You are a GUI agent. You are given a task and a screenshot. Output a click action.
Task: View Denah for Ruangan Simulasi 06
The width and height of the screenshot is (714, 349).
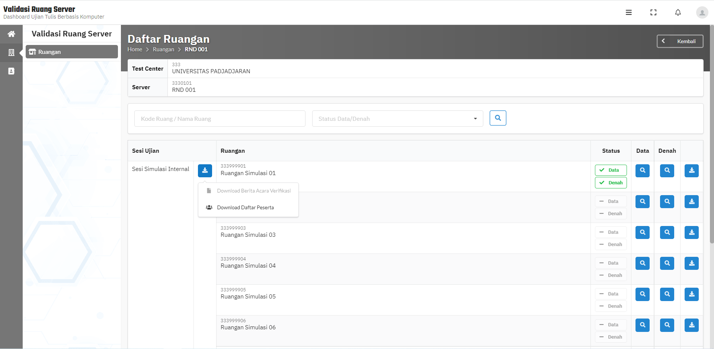point(667,325)
